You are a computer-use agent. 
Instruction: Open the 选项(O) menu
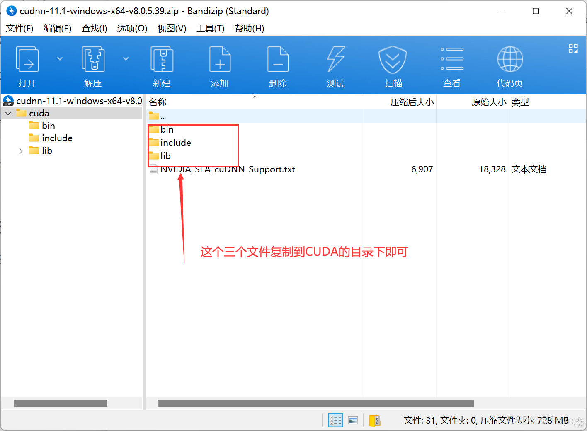click(x=132, y=28)
